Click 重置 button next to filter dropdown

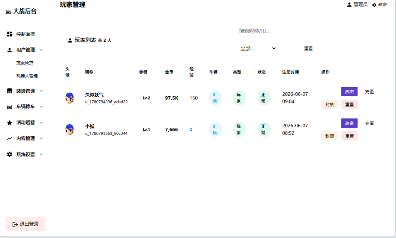pos(308,48)
